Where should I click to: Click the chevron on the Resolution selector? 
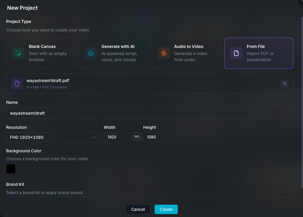tap(94, 137)
